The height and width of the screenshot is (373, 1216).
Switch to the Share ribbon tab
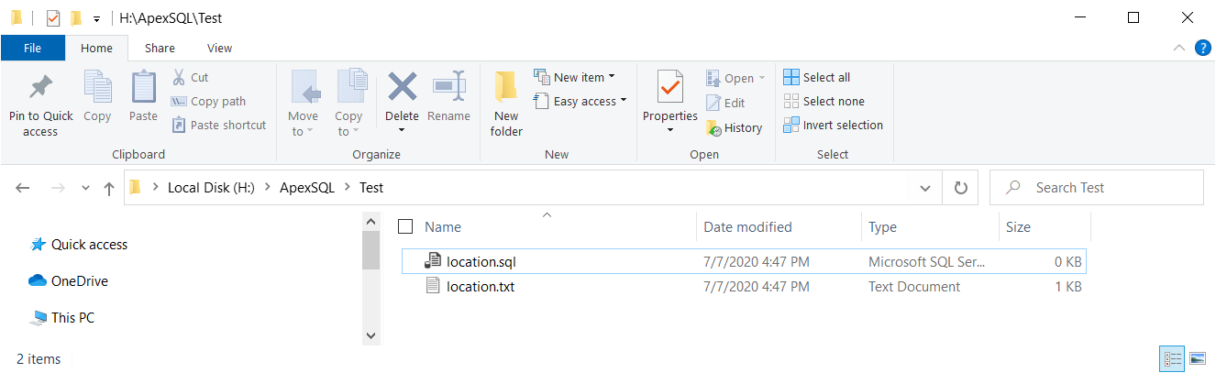(160, 48)
